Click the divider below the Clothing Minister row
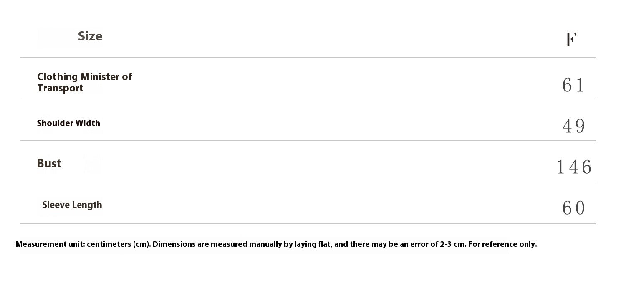Image resolution: width=626 pixels, height=286 pixels. (x=308, y=99)
